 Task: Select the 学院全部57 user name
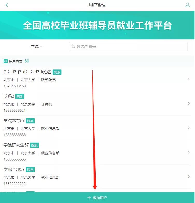pyautogui.click(x=14, y=170)
